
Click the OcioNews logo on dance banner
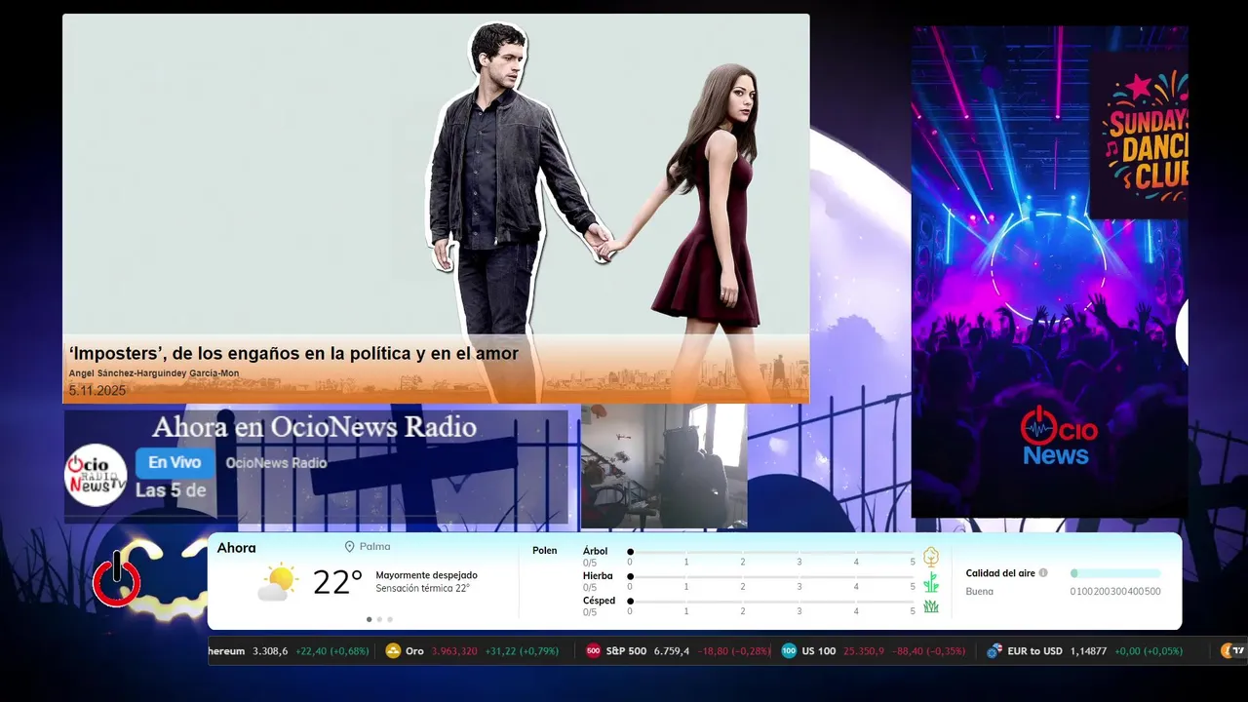click(1058, 436)
